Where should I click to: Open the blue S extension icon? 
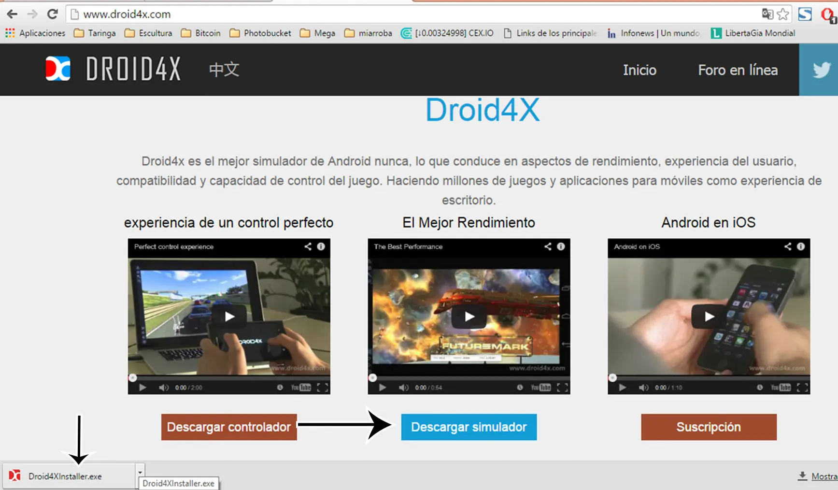pos(805,14)
